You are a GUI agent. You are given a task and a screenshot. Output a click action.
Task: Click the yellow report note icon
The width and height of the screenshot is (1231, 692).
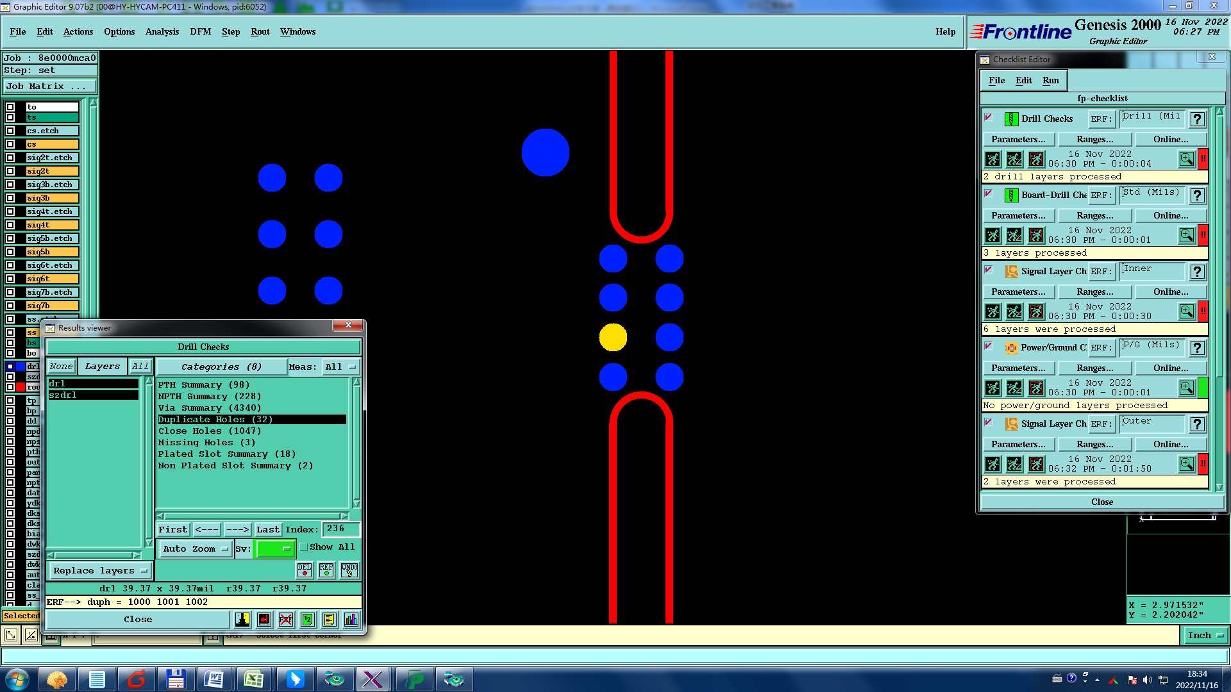pyautogui.click(x=329, y=620)
